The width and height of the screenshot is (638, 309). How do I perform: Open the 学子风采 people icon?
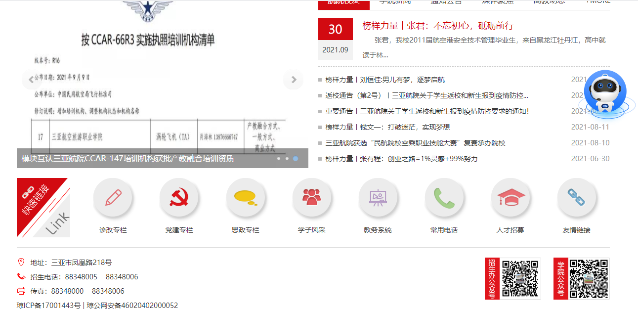click(x=311, y=198)
